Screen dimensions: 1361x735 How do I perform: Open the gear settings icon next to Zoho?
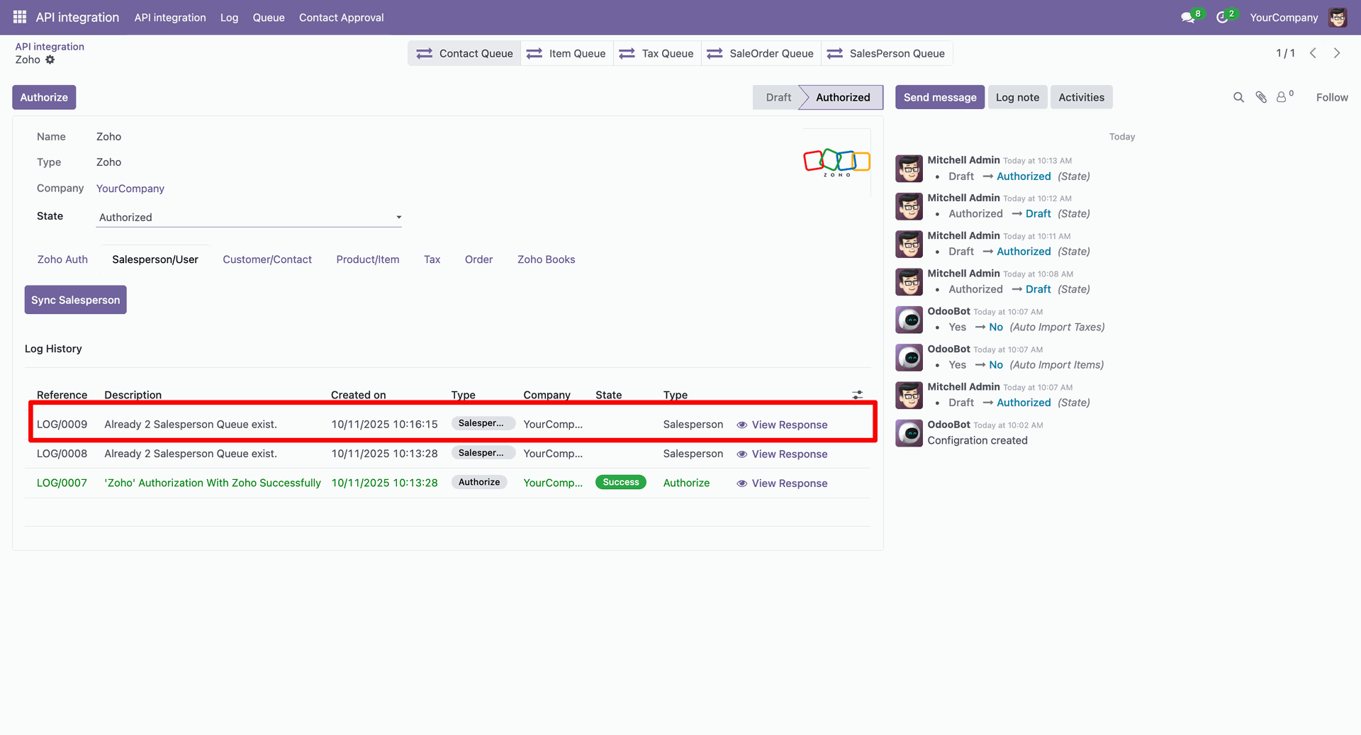point(50,60)
